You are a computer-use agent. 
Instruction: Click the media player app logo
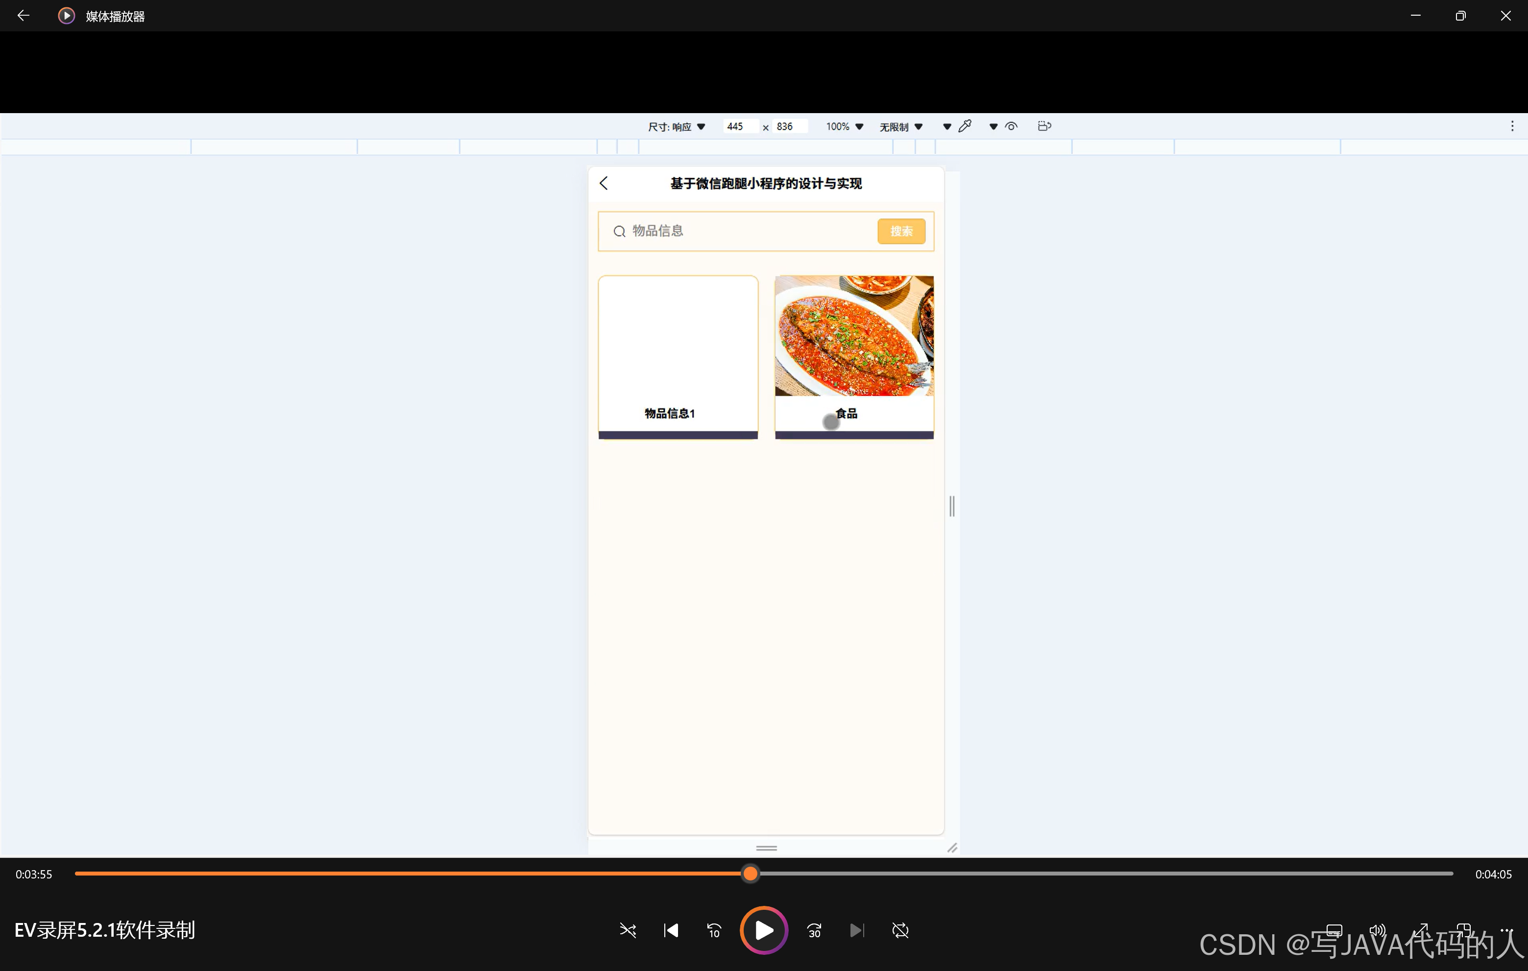pos(66,16)
